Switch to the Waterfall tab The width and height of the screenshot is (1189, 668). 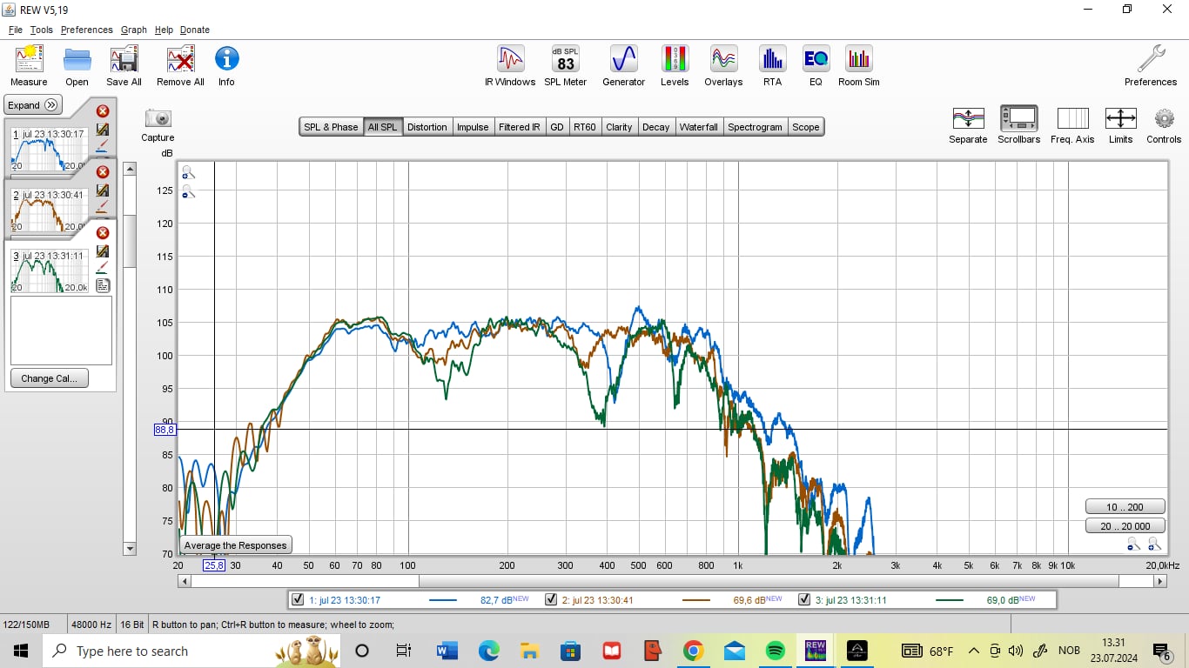tap(698, 127)
